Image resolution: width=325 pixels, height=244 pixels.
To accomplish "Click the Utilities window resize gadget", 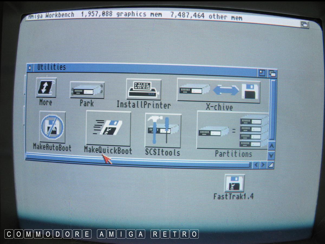I will (x=271, y=165).
